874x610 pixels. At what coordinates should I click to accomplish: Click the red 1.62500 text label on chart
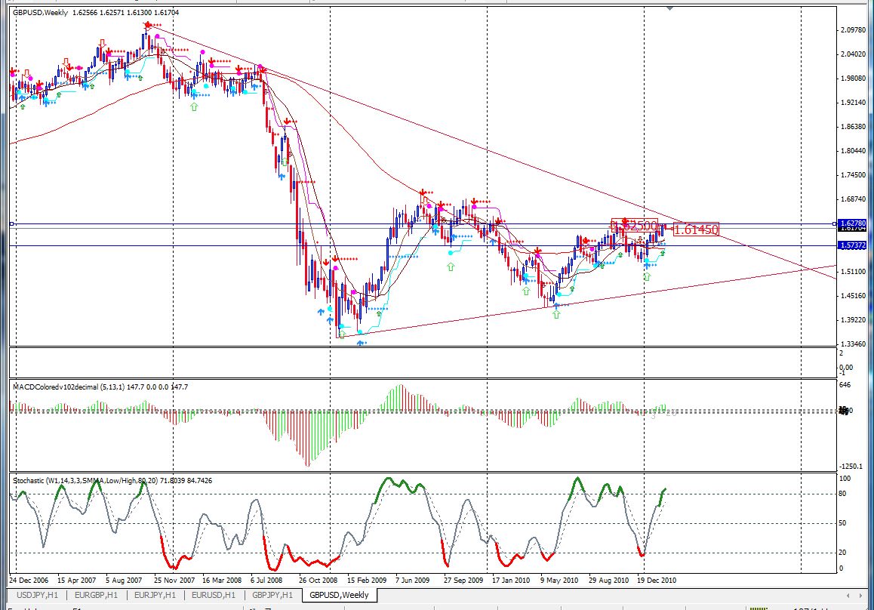[x=634, y=226]
